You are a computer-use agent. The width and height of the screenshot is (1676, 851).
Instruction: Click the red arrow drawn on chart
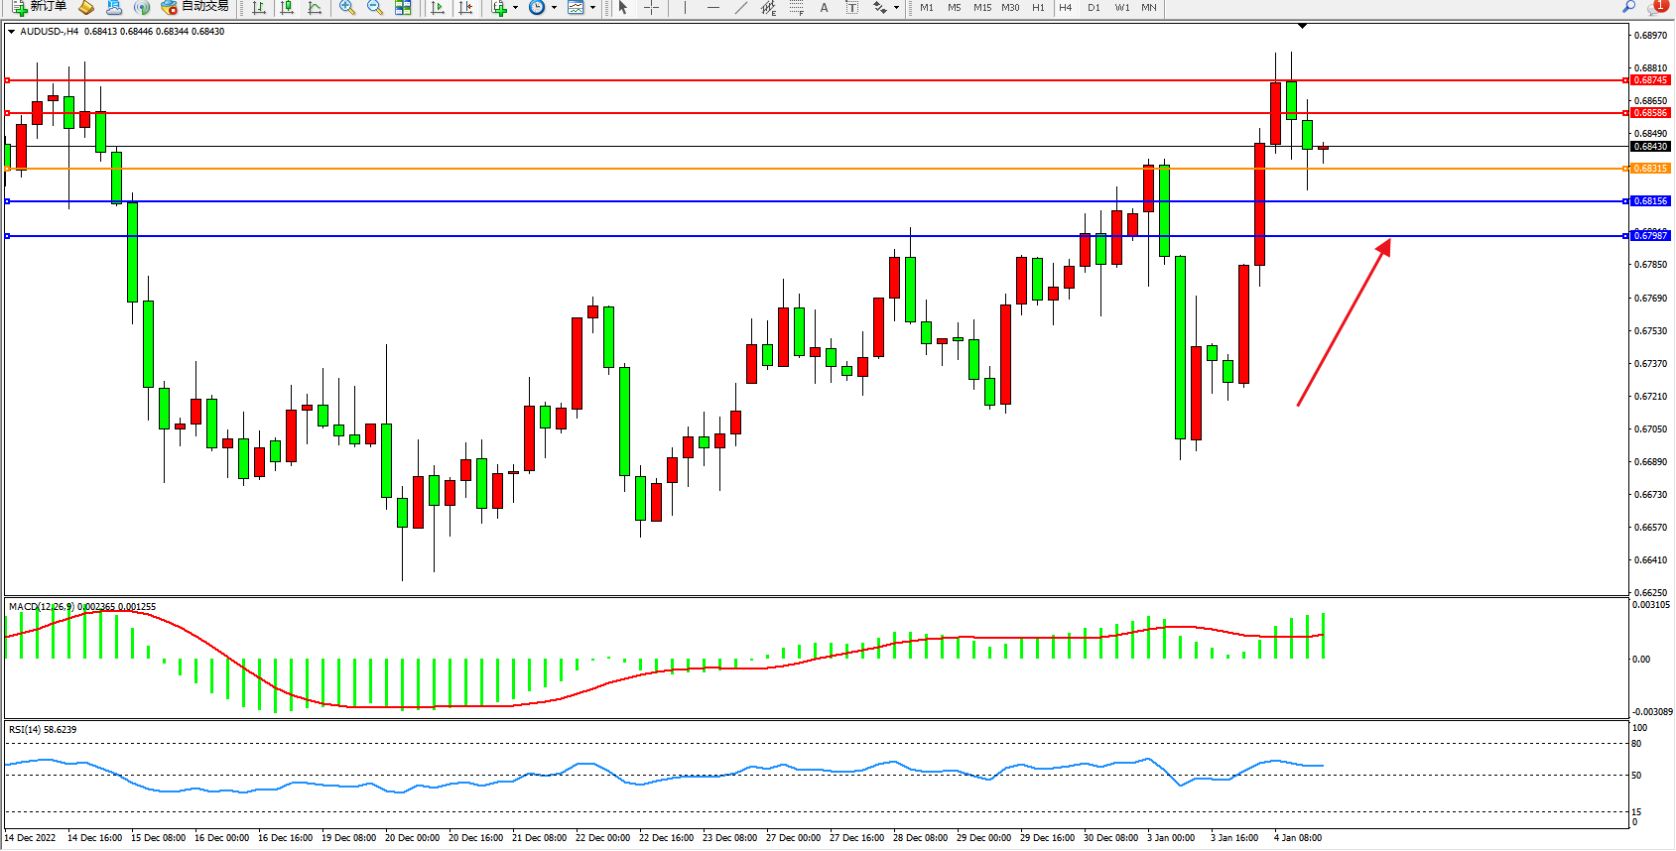[x=1344, y=323]
